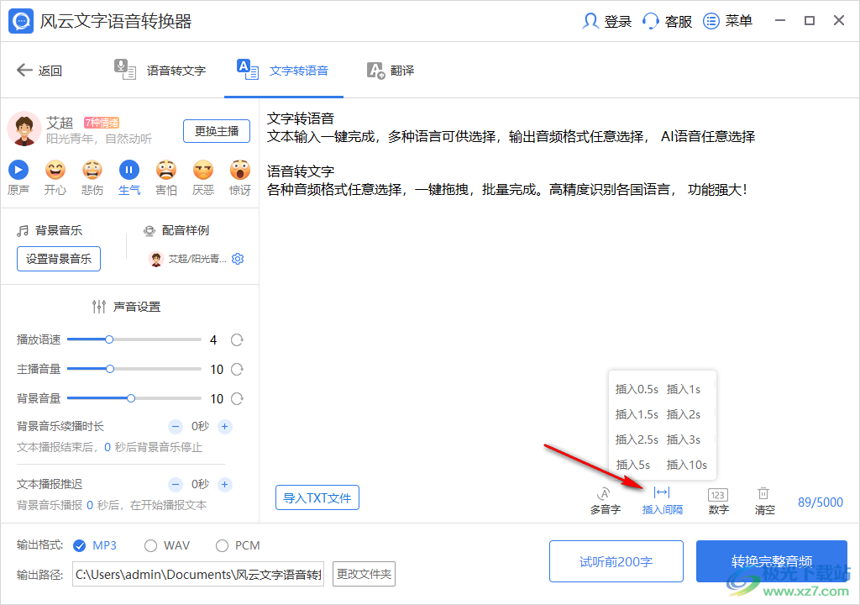Decrease 背景音乐续播时长 with minus
This screenshot has width=860, height=605.
[x=176, y=426]
